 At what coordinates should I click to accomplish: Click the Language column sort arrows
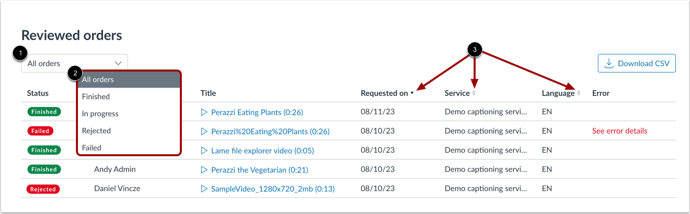coord(579,93)
